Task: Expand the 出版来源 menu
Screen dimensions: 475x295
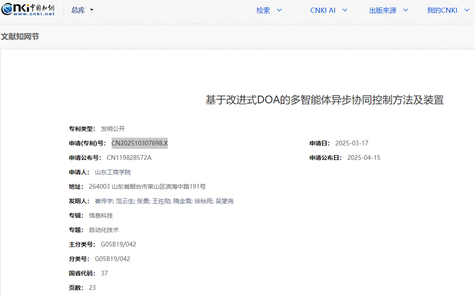Action: coord(388,10)
